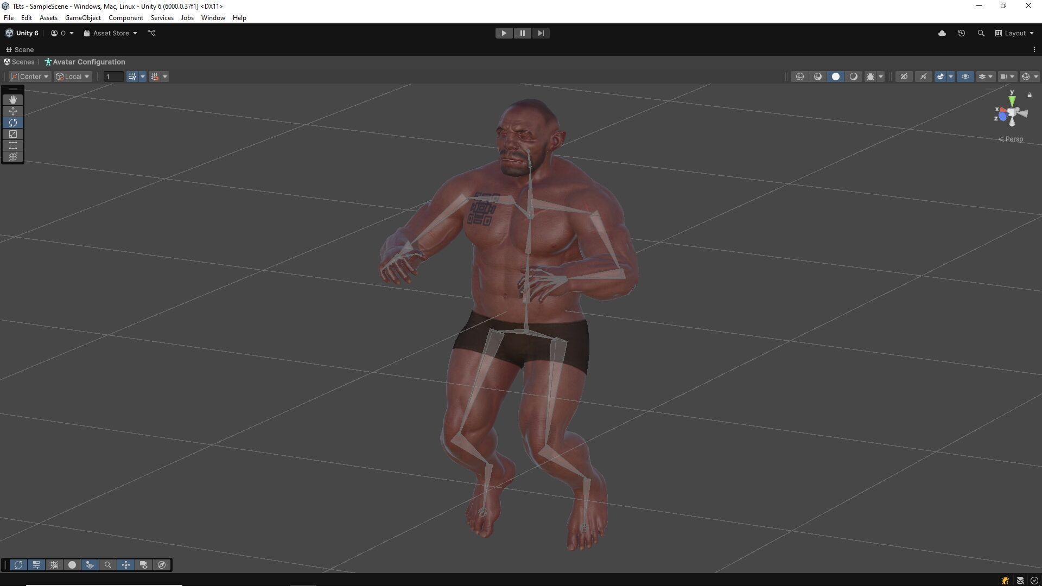Viewport: 1042px width, 586px height.
Task: Expand the Layout dropdown
Action: (x=1014, y=33)
